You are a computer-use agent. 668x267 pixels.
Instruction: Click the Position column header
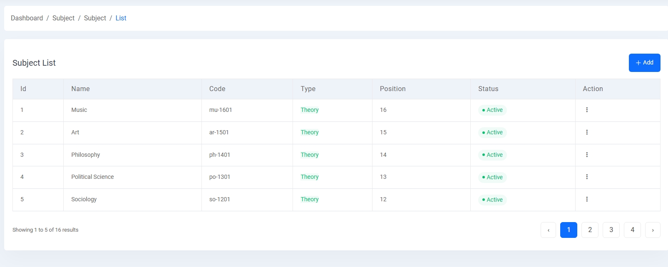coord(392,89)
